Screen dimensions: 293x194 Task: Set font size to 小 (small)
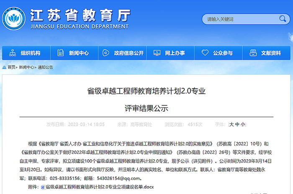[243, 124]
